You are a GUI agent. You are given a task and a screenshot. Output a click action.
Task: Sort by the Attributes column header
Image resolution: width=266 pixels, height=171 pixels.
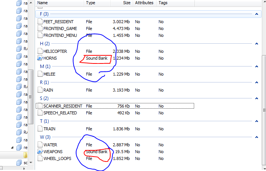144,3
